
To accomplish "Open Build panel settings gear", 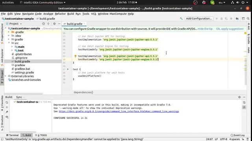I will coord(239,97).
